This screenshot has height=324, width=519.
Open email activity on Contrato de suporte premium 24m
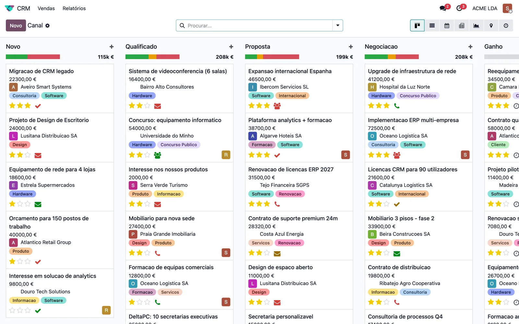coord(277,253)
